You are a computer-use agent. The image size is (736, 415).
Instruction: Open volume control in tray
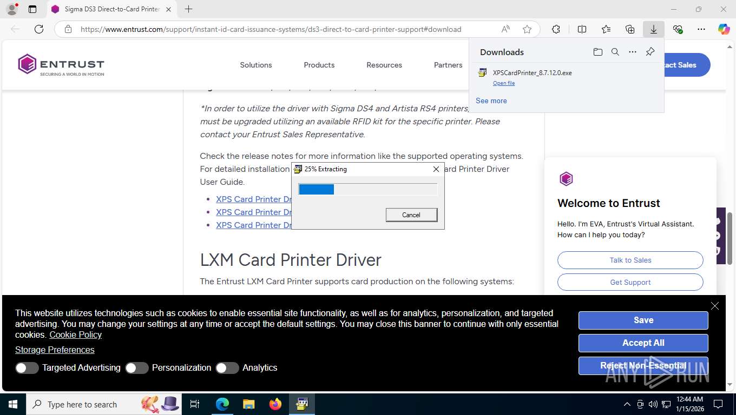653,404
